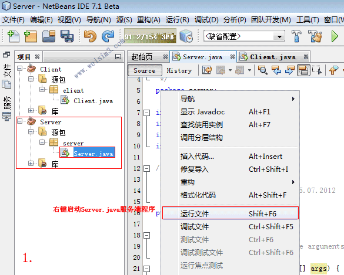
Task: Click the Find Selection magnifier icon
Action: [x=262, y=70]
